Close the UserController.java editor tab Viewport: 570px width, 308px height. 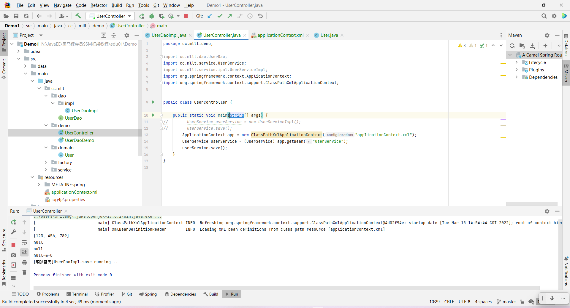pyautogui.click(x=245, y=35)
